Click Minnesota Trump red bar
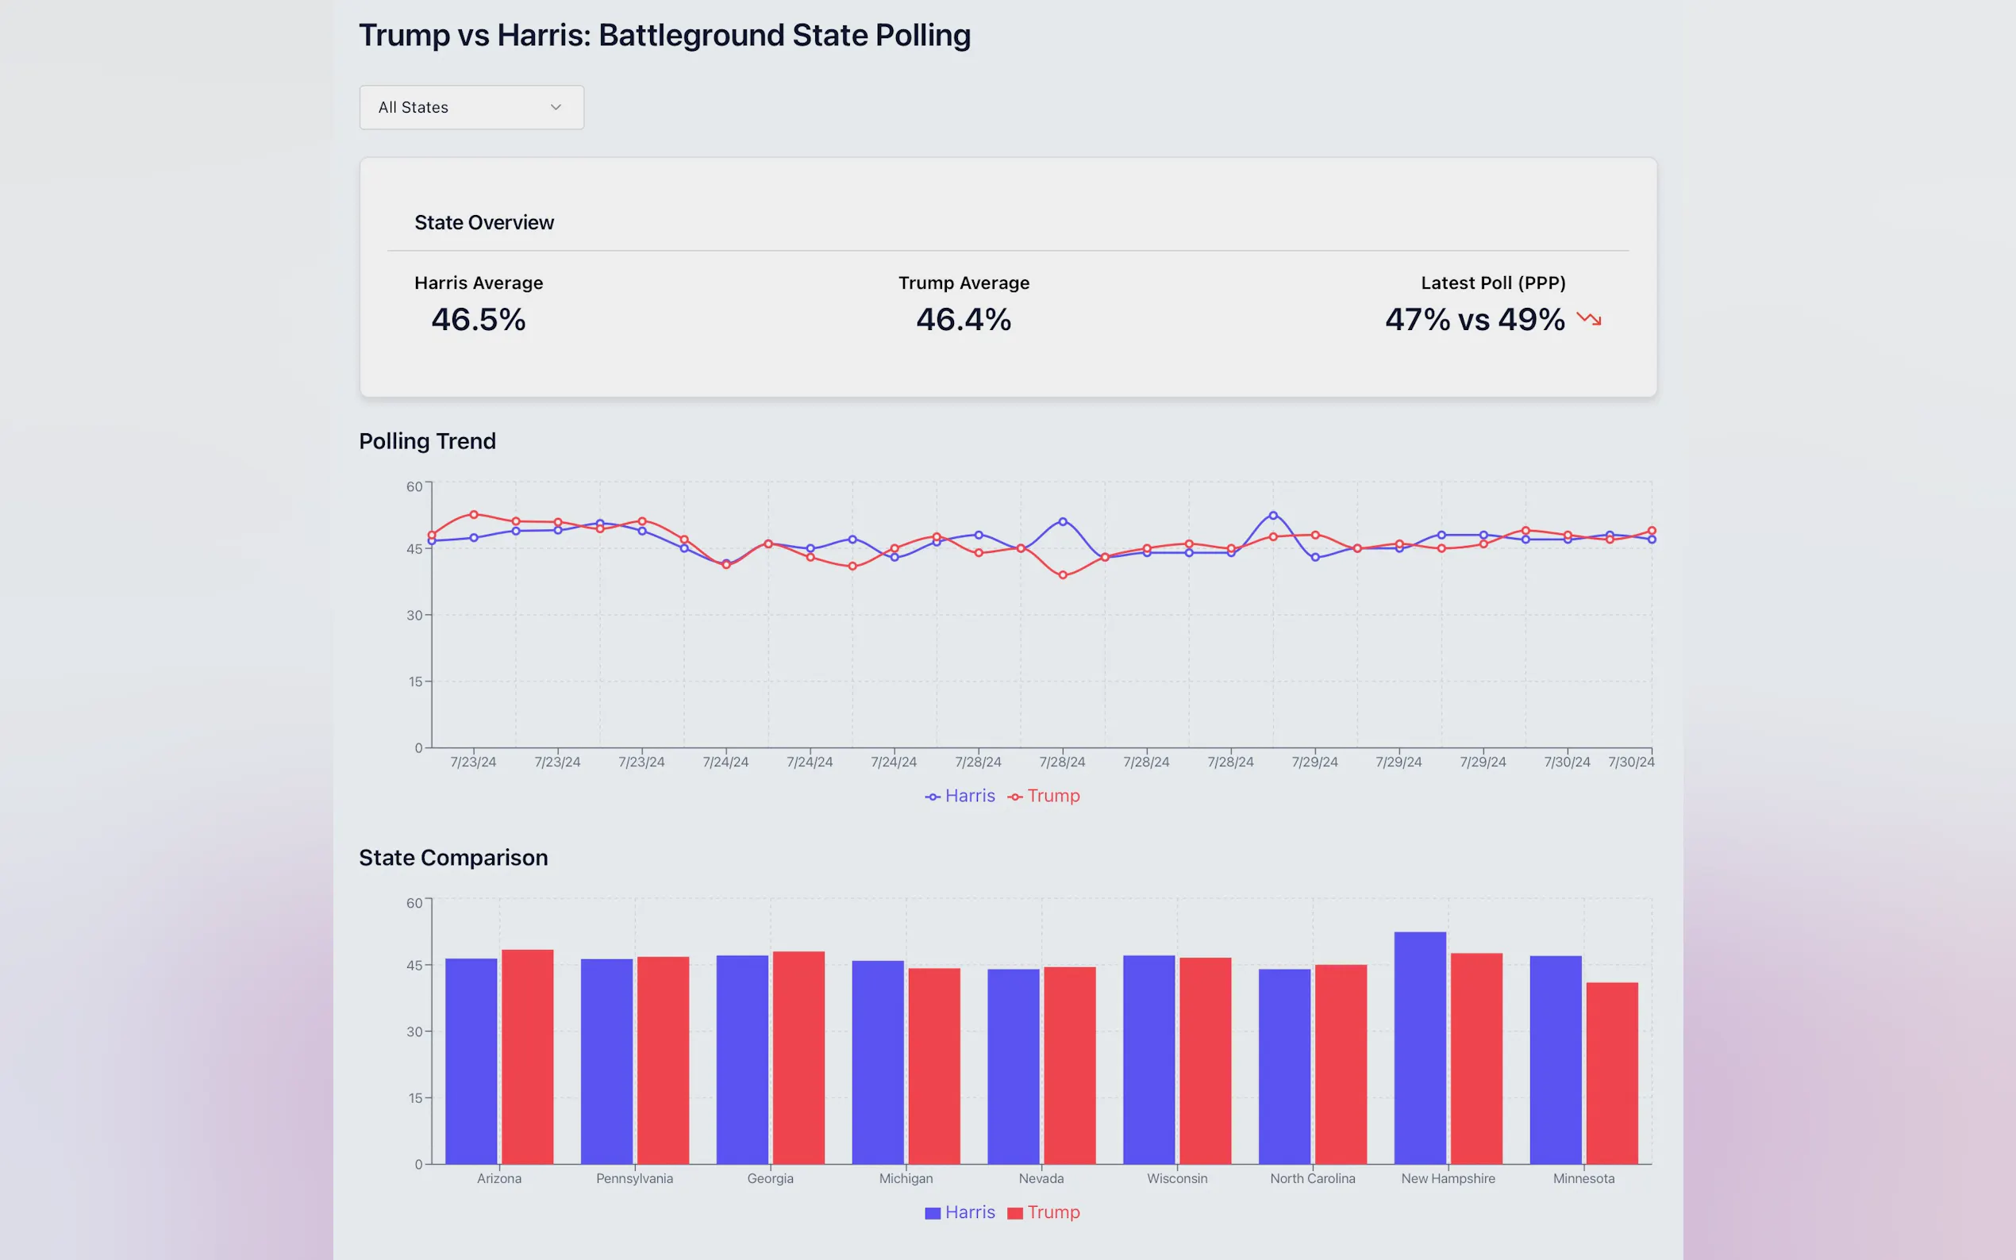The width and height of the screenshot is (2016, 1260). (x=1612, y=1074)
